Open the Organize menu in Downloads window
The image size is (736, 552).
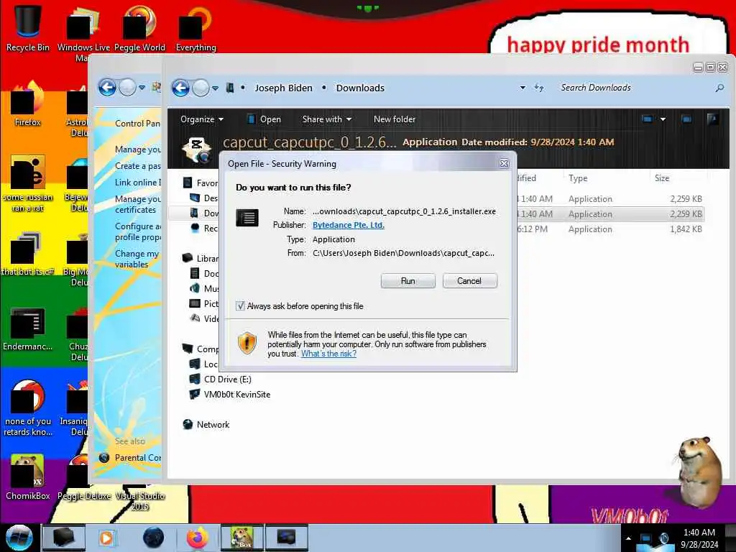tap(202, 119)
